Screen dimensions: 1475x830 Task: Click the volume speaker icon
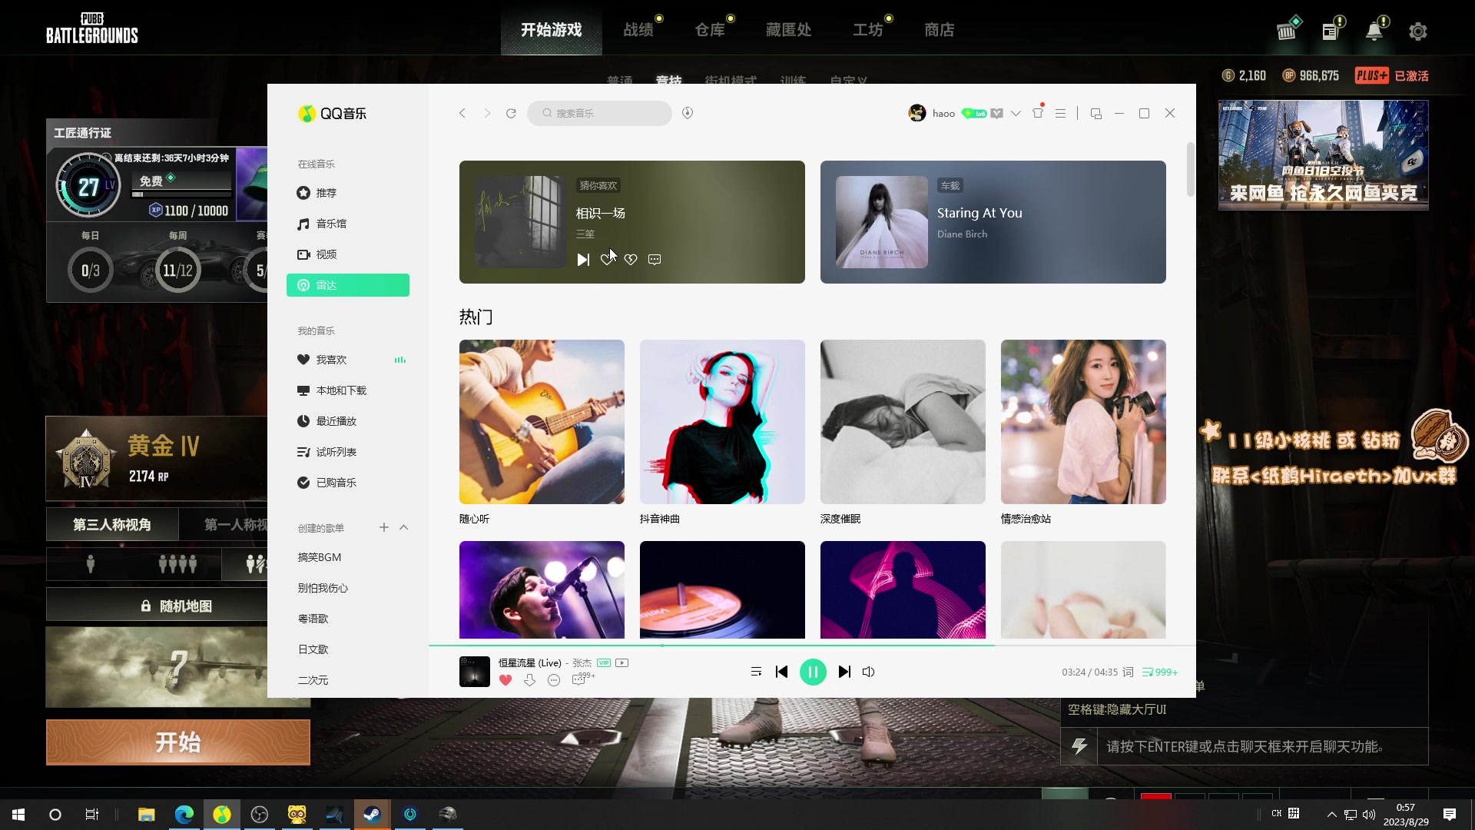[868, 672]
